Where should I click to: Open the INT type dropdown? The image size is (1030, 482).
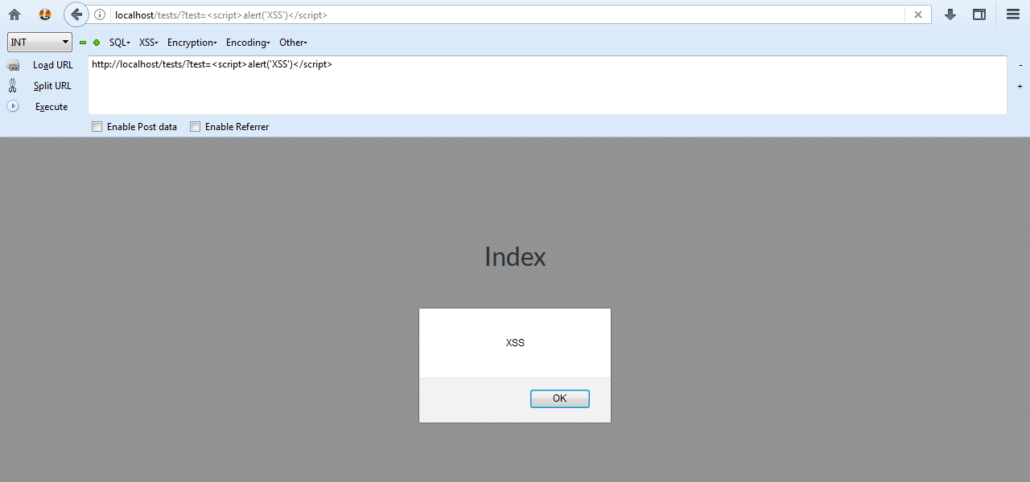pos(39,42)
